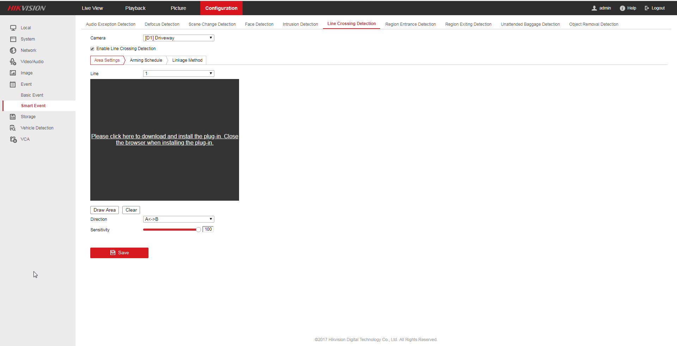Image resolution: width=677 pixels, height=346 pixels.
Task: Click the Vehicle Detection icon
Action: point(13,128)
